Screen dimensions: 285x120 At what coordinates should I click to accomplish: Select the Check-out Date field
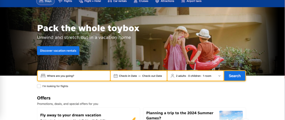152,76
